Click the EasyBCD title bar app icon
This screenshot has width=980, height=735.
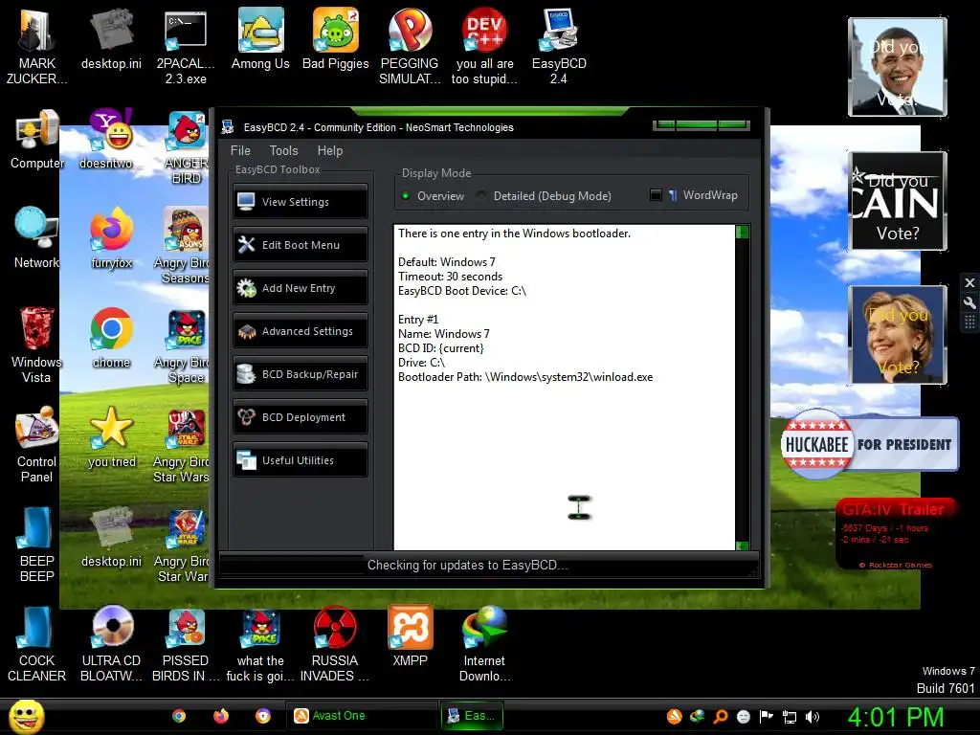[228, 127]
